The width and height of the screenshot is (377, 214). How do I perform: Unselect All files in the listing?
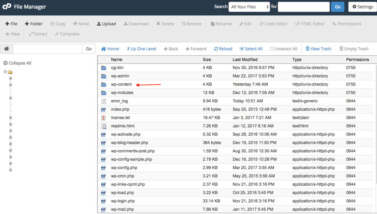coord(283,48)
